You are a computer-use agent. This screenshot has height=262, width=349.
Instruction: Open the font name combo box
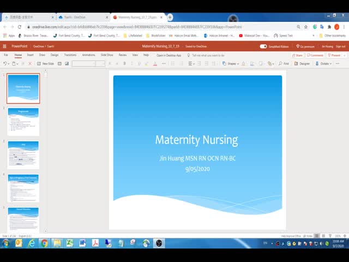[84, 64]
